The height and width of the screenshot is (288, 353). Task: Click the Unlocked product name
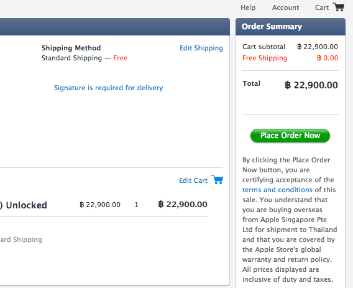[x=26, y=205]
